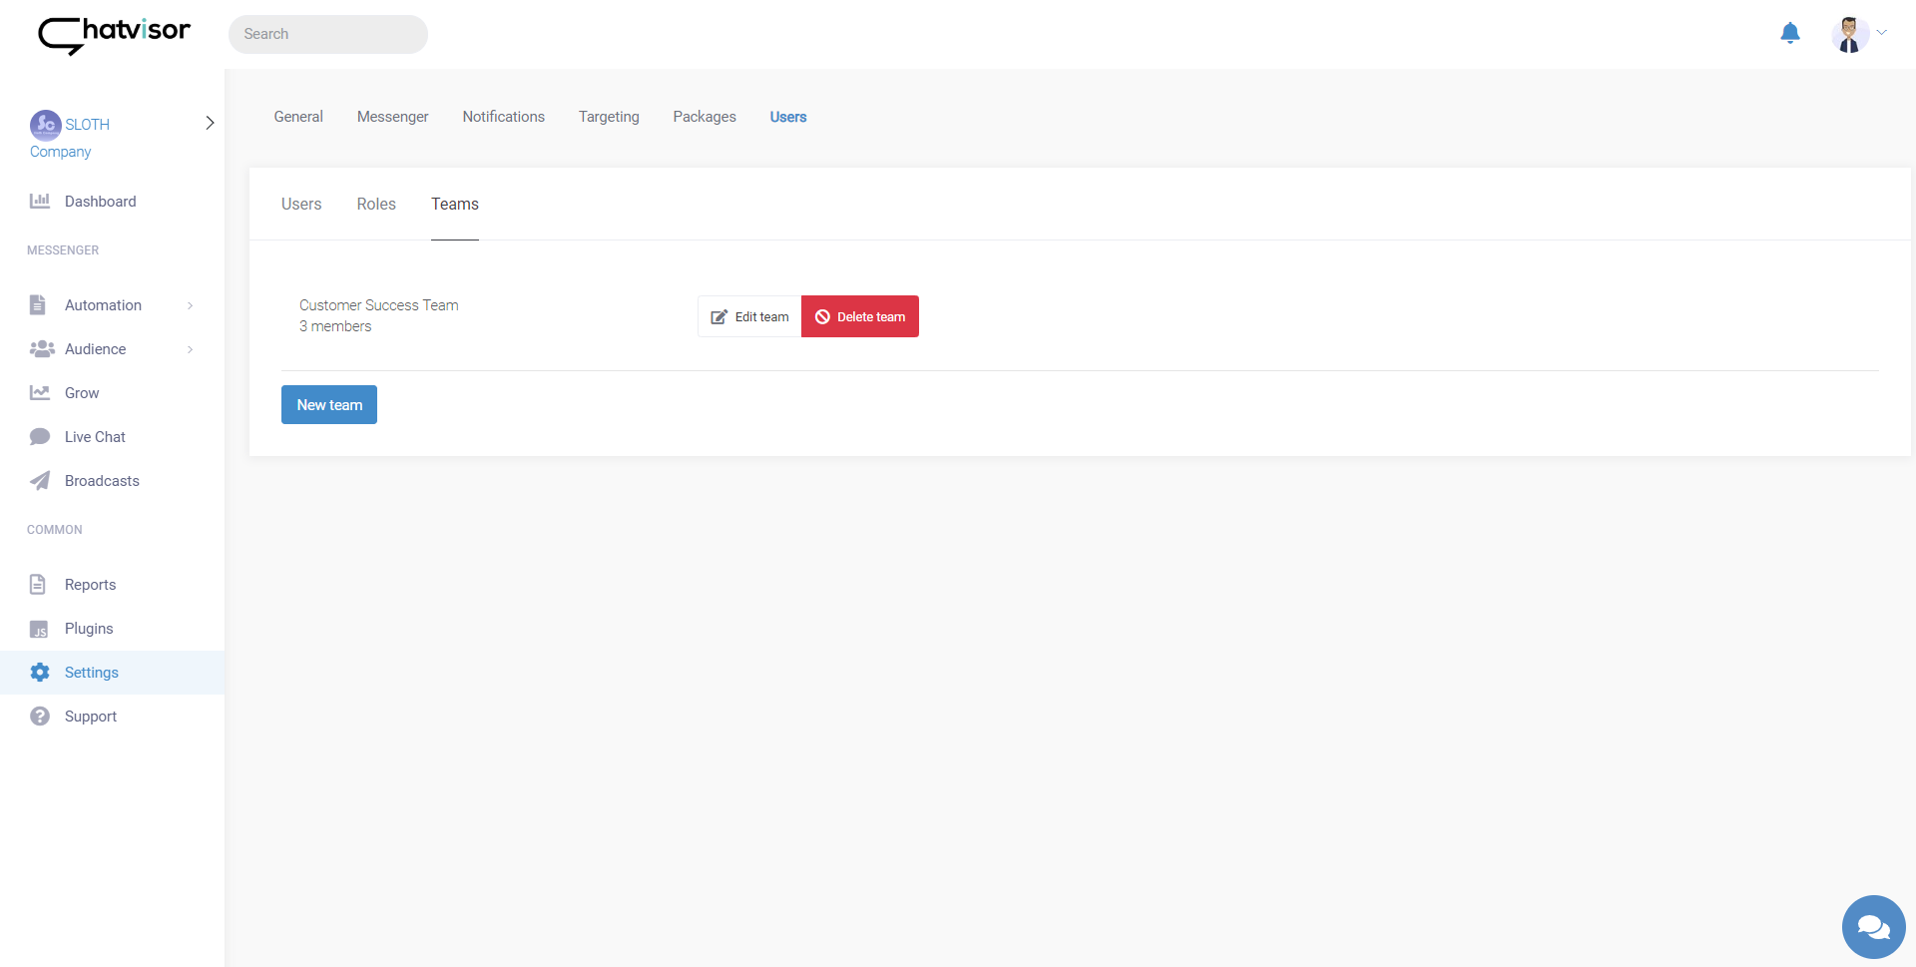Expand the SLOTH Company switcher arrow
The width and height of the screenshot is (1916, 967).
pos(210,123)
